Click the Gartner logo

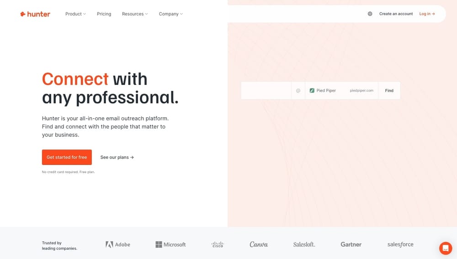pos(351,244)
